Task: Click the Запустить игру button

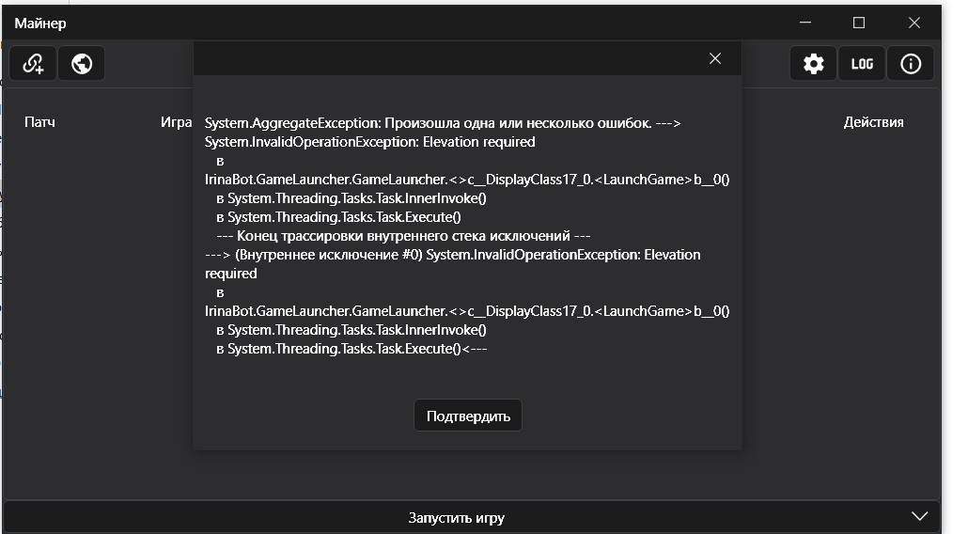Action: click(x=456, y=518)
